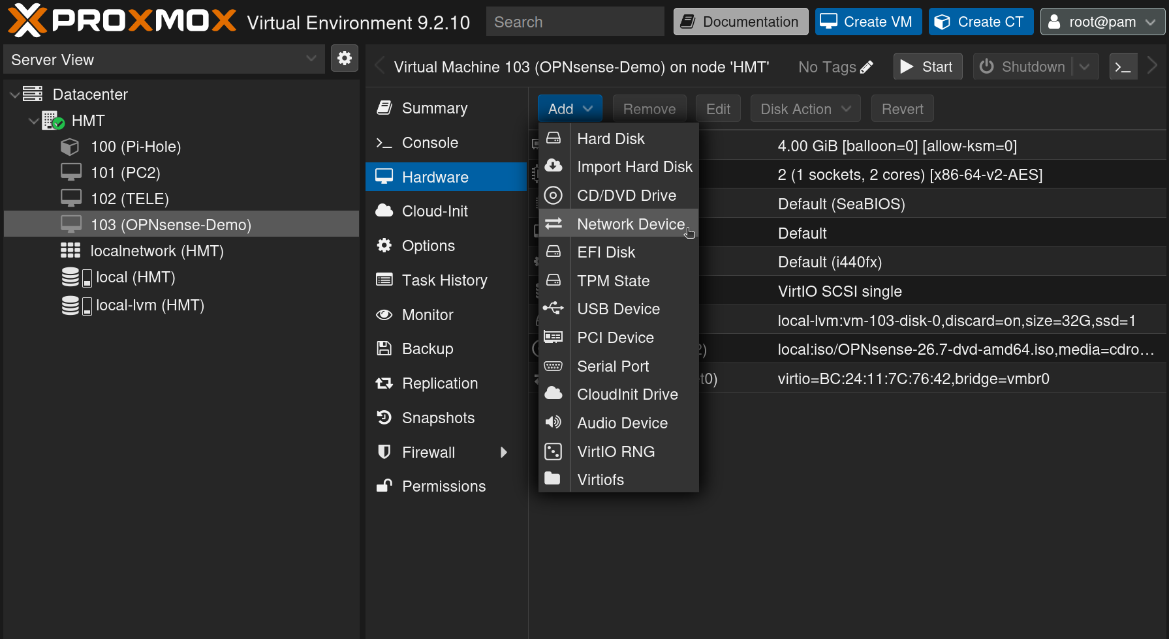The image size is (1169, 639).
Task: Click the Permissions unlock icon
Action: [x=384, y=486]
